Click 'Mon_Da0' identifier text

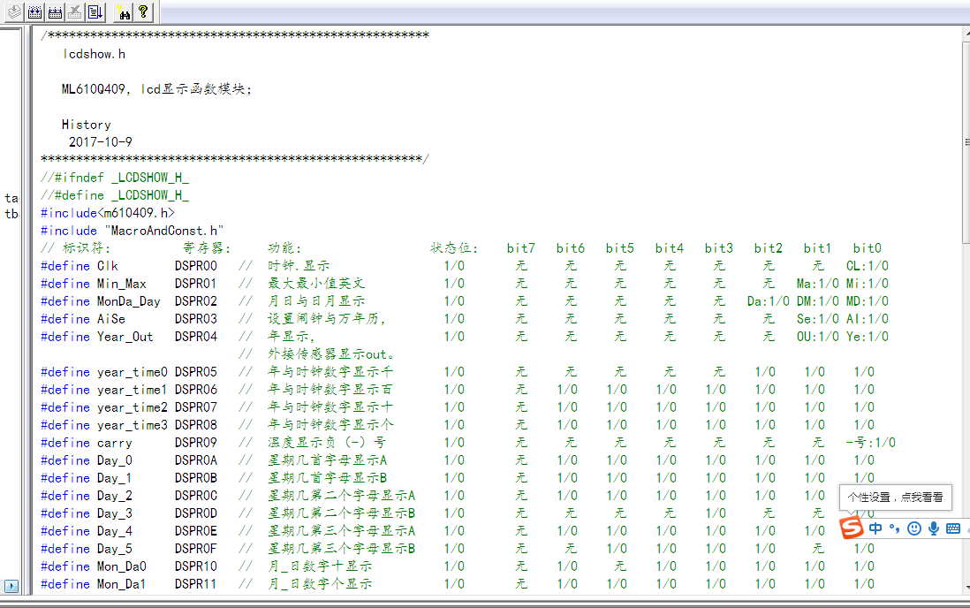coord(121,566)
